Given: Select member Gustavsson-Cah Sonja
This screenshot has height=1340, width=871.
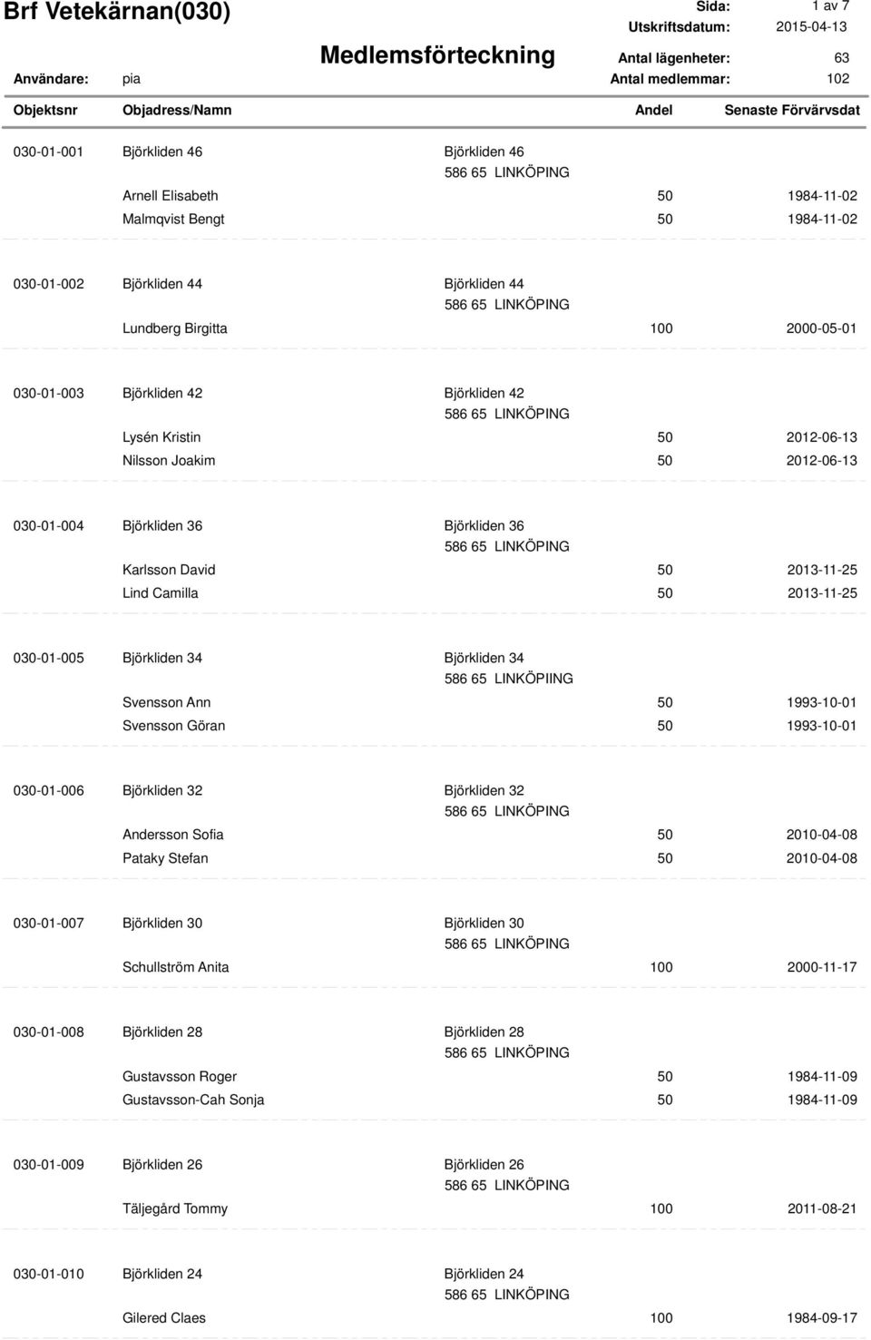Looking at the screenshot, I should [x=193, y=1100].
